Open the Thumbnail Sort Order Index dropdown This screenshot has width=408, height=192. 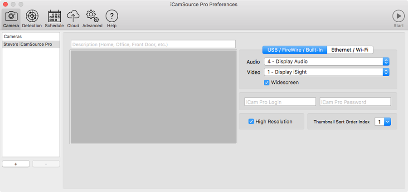(x=383, y=122)
